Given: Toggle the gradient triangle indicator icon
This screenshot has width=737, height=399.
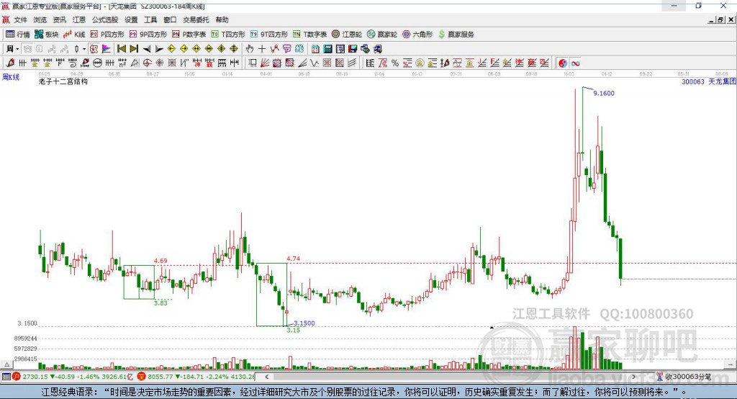Looking at the screenshot, I should coord(107,49).
